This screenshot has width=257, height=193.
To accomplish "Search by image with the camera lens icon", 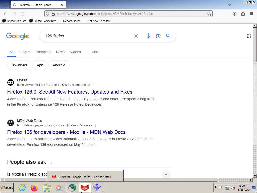I will (158, 36).
